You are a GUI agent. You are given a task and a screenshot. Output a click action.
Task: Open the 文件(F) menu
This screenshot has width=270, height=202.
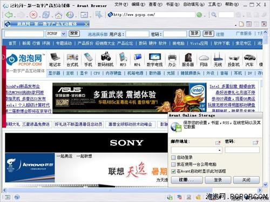click(121, 4)
